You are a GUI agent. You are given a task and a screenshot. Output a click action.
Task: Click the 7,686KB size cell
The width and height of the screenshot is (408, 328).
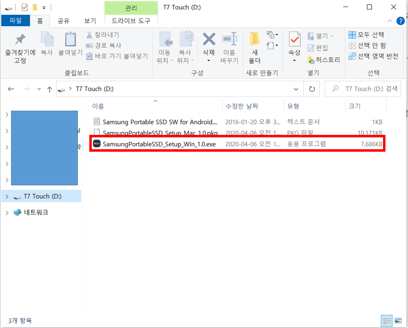[x=371, y=144]
